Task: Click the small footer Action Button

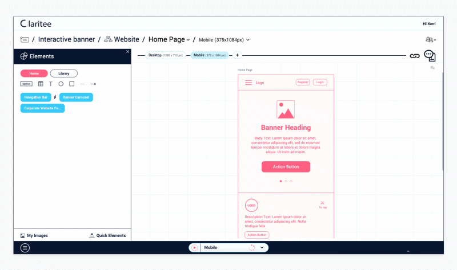Action: click(257, 235)
